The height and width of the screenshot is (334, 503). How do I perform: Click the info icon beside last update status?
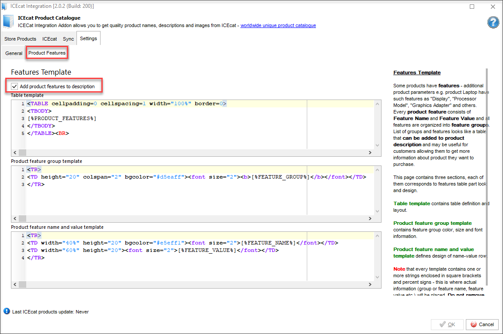click(x=7, y=311)
